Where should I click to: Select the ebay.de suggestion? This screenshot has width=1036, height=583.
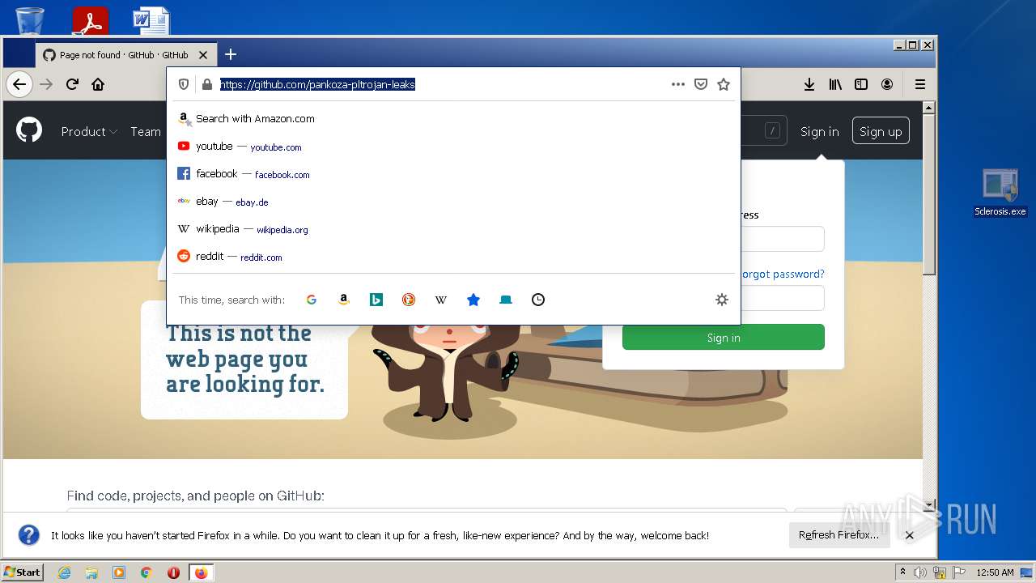click(x=453, y=202)
